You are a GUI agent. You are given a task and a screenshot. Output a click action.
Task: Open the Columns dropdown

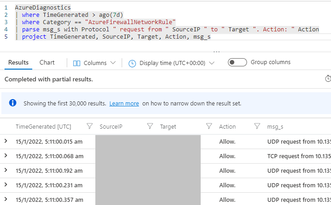point(94,63)
